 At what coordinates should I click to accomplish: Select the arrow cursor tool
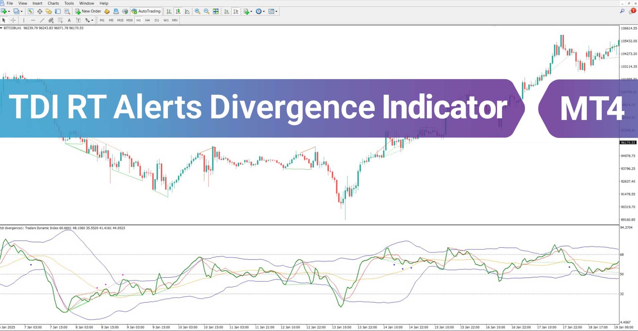point(4,20)
